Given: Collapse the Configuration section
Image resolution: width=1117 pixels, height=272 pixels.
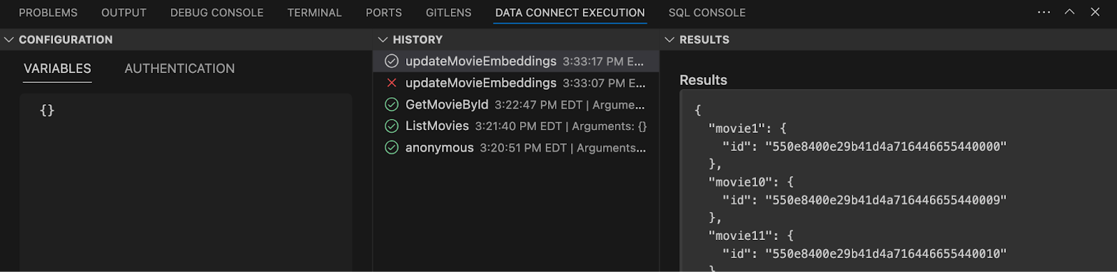Looking at the screenshot, I should (x=9, y=40).
